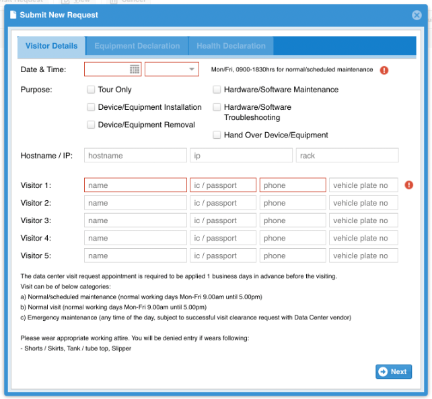The width and height of the screenshot is (432, 399).
Task: Click the Visitor 2 phone field
Action: [x=293, y=203]
